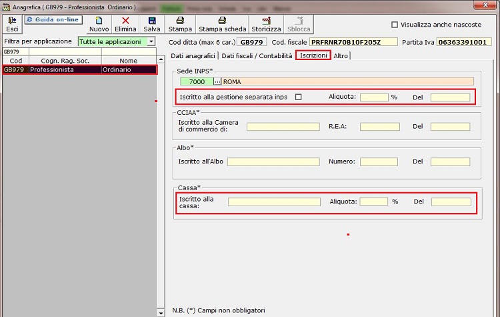
Task: Click the ROMA sede description field
Action: [347, 81]
